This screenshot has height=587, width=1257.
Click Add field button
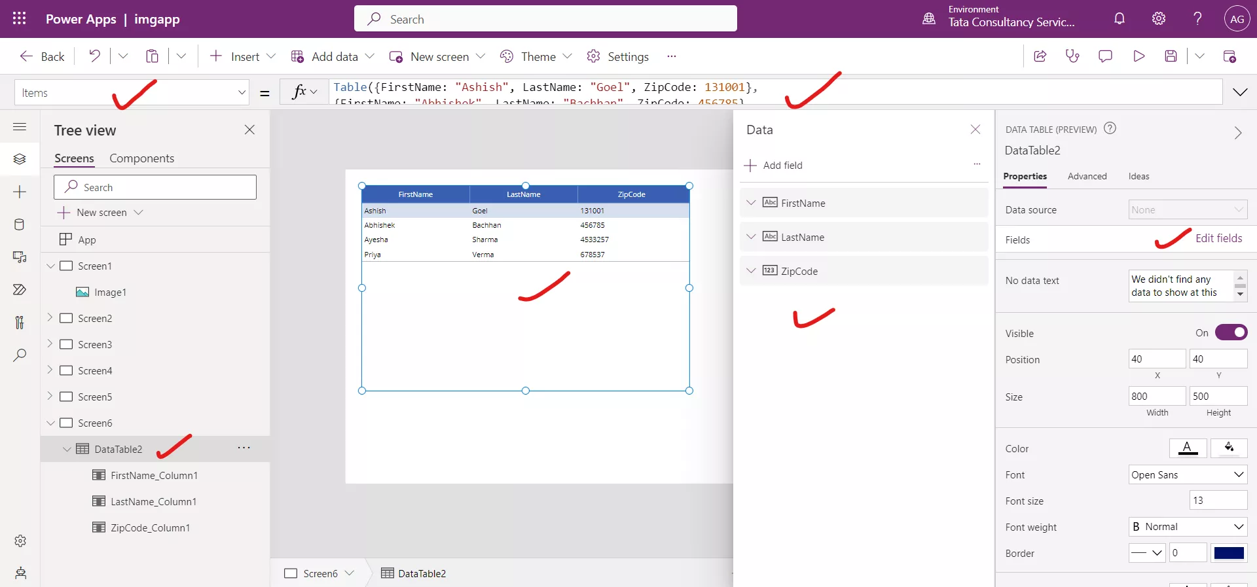(773, 165)
